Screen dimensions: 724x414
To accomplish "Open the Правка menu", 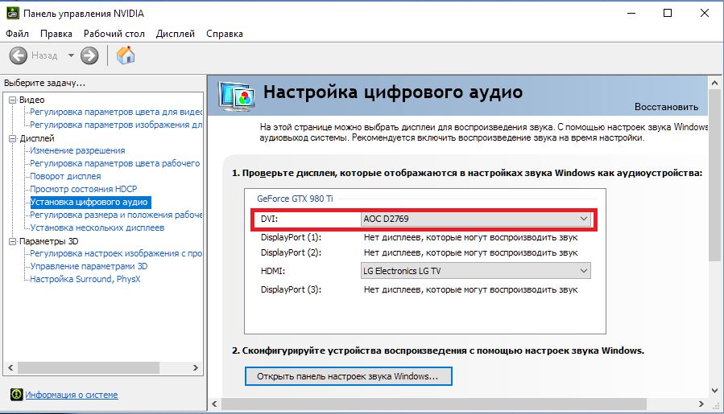I will tap(56, 34).
